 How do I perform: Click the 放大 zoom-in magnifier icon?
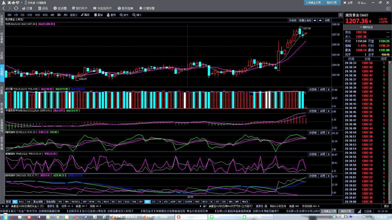click(124, 15)
